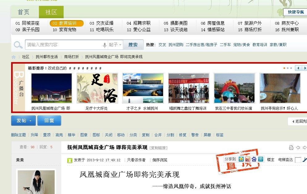Click hot search link 抚州团购
307x194 pixels.
click(x=176, y=44)
